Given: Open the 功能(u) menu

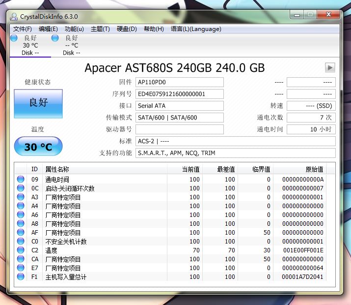Looking at the screenshot, I should click(74, 29).
